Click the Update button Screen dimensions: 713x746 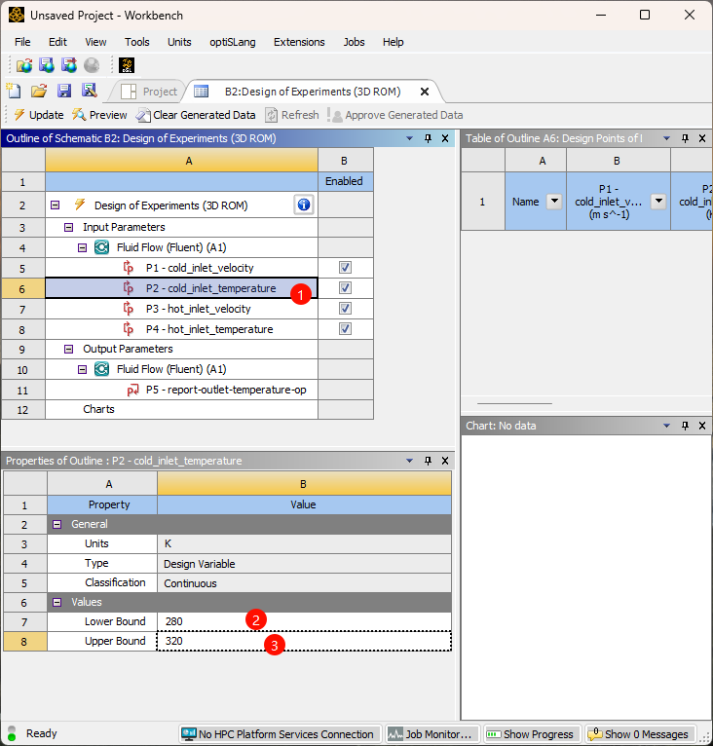tap(38, 115)
